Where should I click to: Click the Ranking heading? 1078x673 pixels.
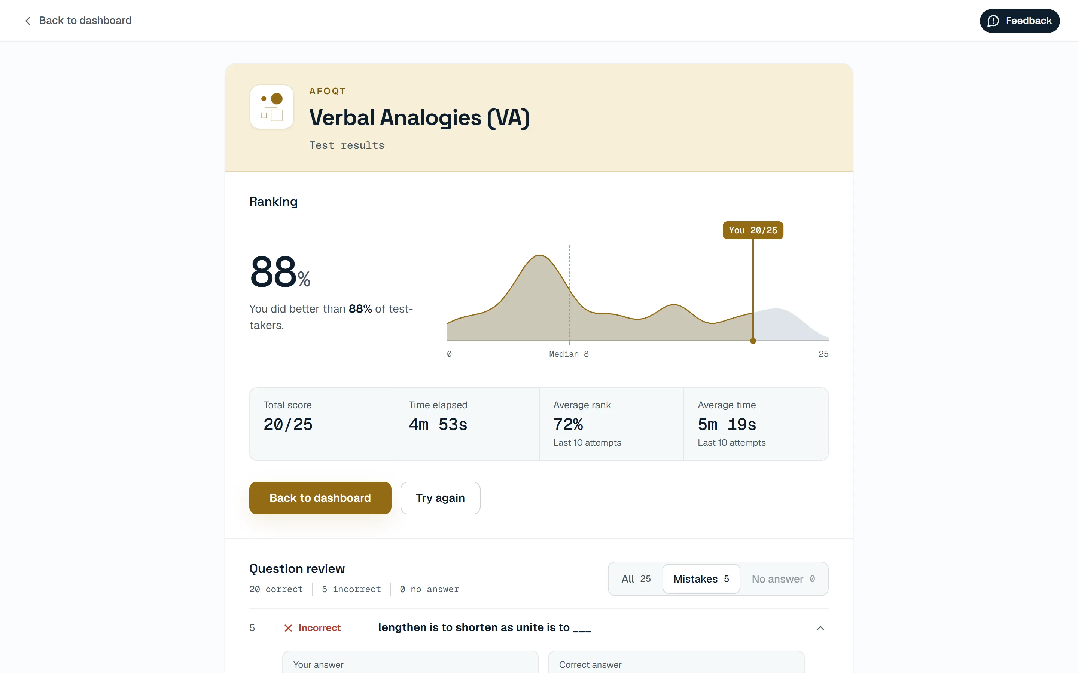[x=274, y=202]
